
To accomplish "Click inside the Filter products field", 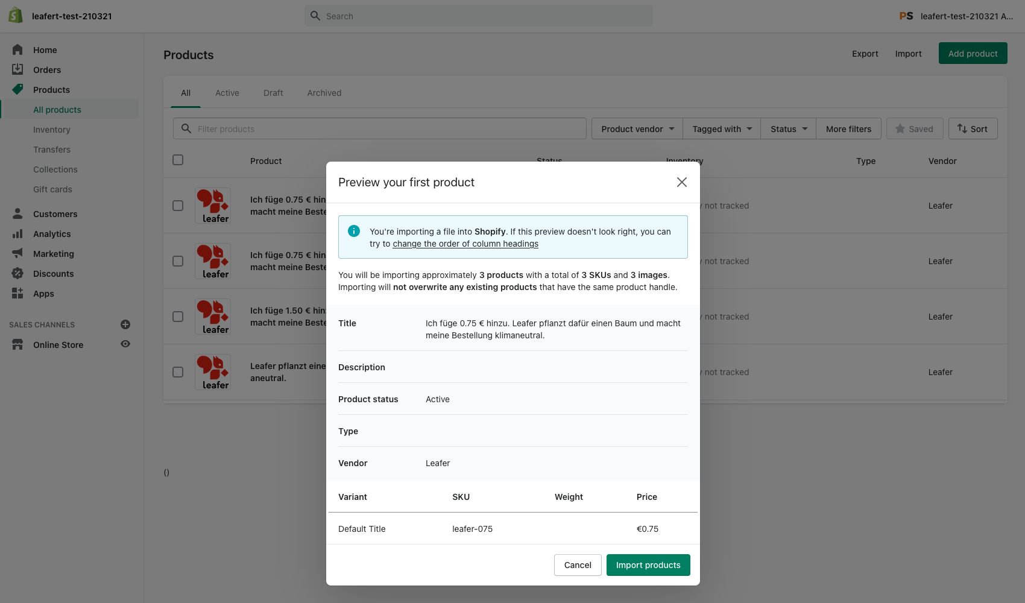I will click(x=379, y=128).
